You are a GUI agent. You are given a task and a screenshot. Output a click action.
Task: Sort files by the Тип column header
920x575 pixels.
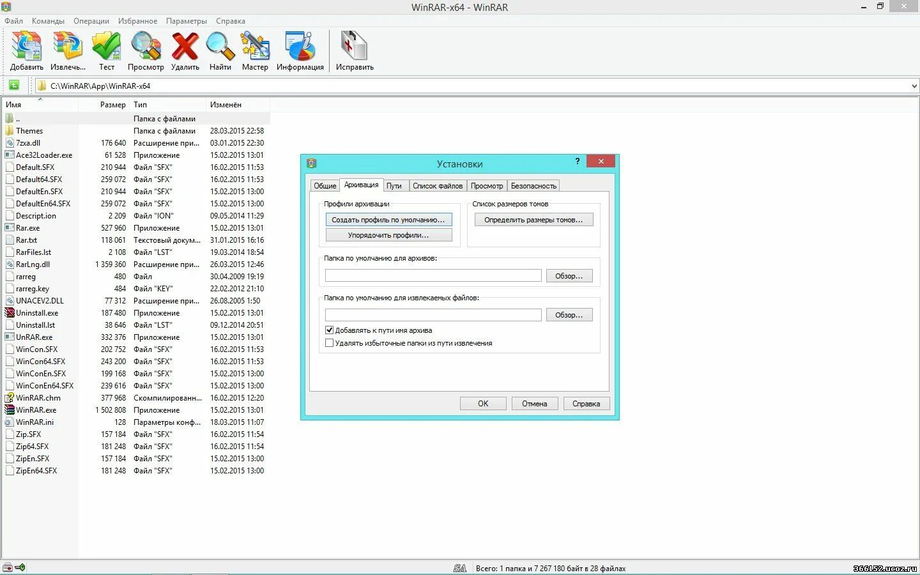pyautogui.click(x=168, y=105)
